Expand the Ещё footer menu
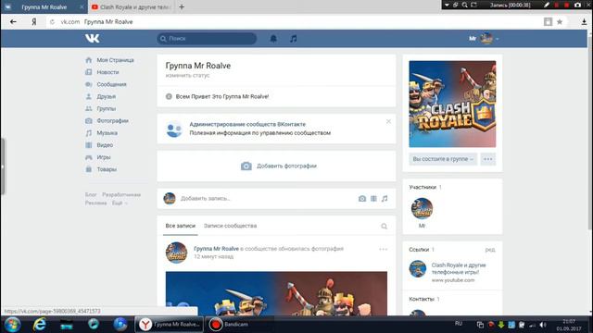The width and height of the screenshot is (593, 333). pos(120,203)
